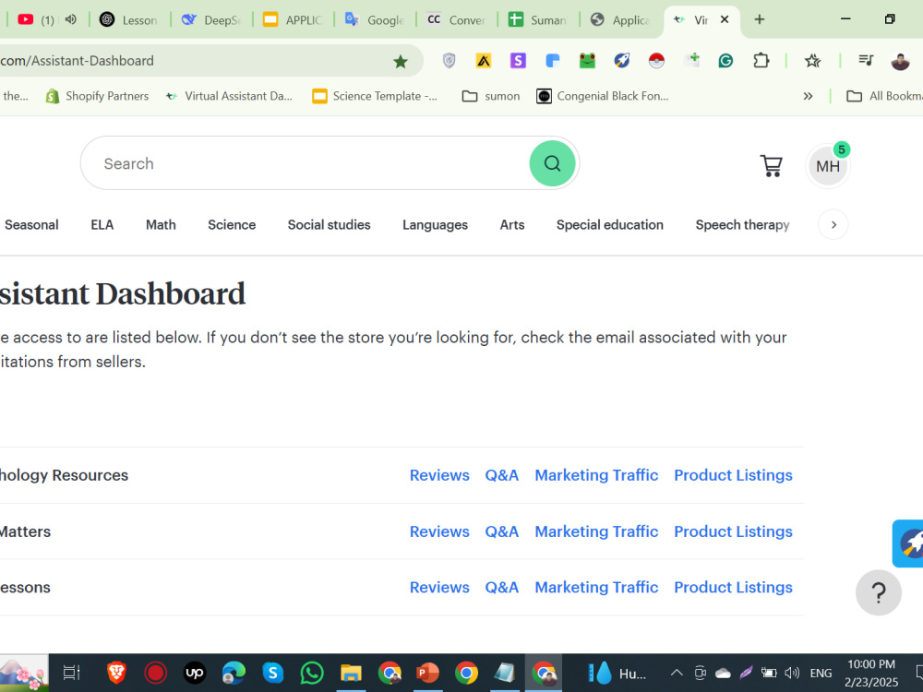This screenshot has height=692, width=923.
Task: Open Shopify Partners bookmark
Action: (97, 96)
